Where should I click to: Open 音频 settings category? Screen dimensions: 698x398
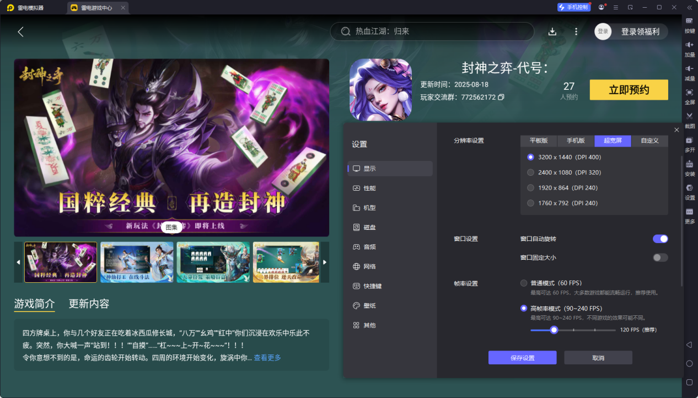click(x=390, y=247)
